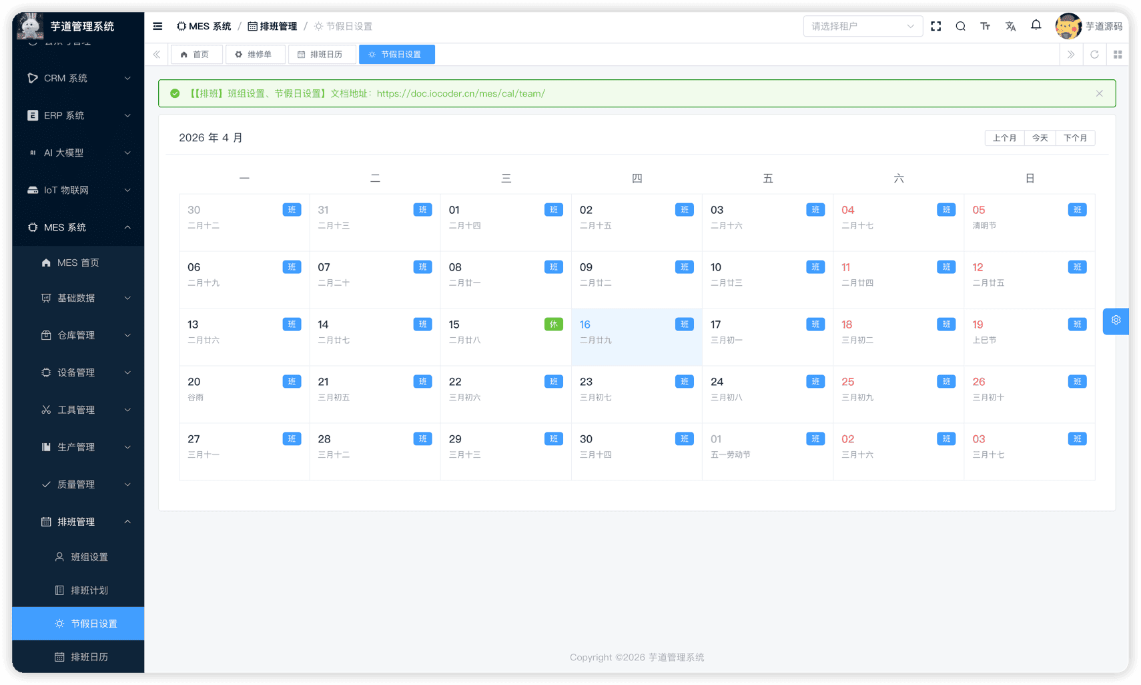Open the language translation icon
Screen dimensions: 1141x685
(x=1010, y=26)
